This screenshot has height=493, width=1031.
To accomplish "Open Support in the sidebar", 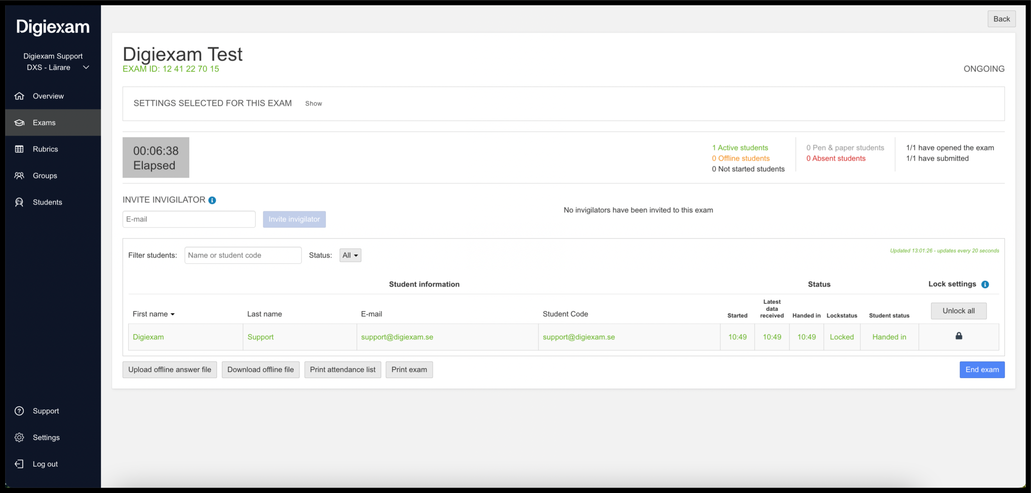I will 53,411.
